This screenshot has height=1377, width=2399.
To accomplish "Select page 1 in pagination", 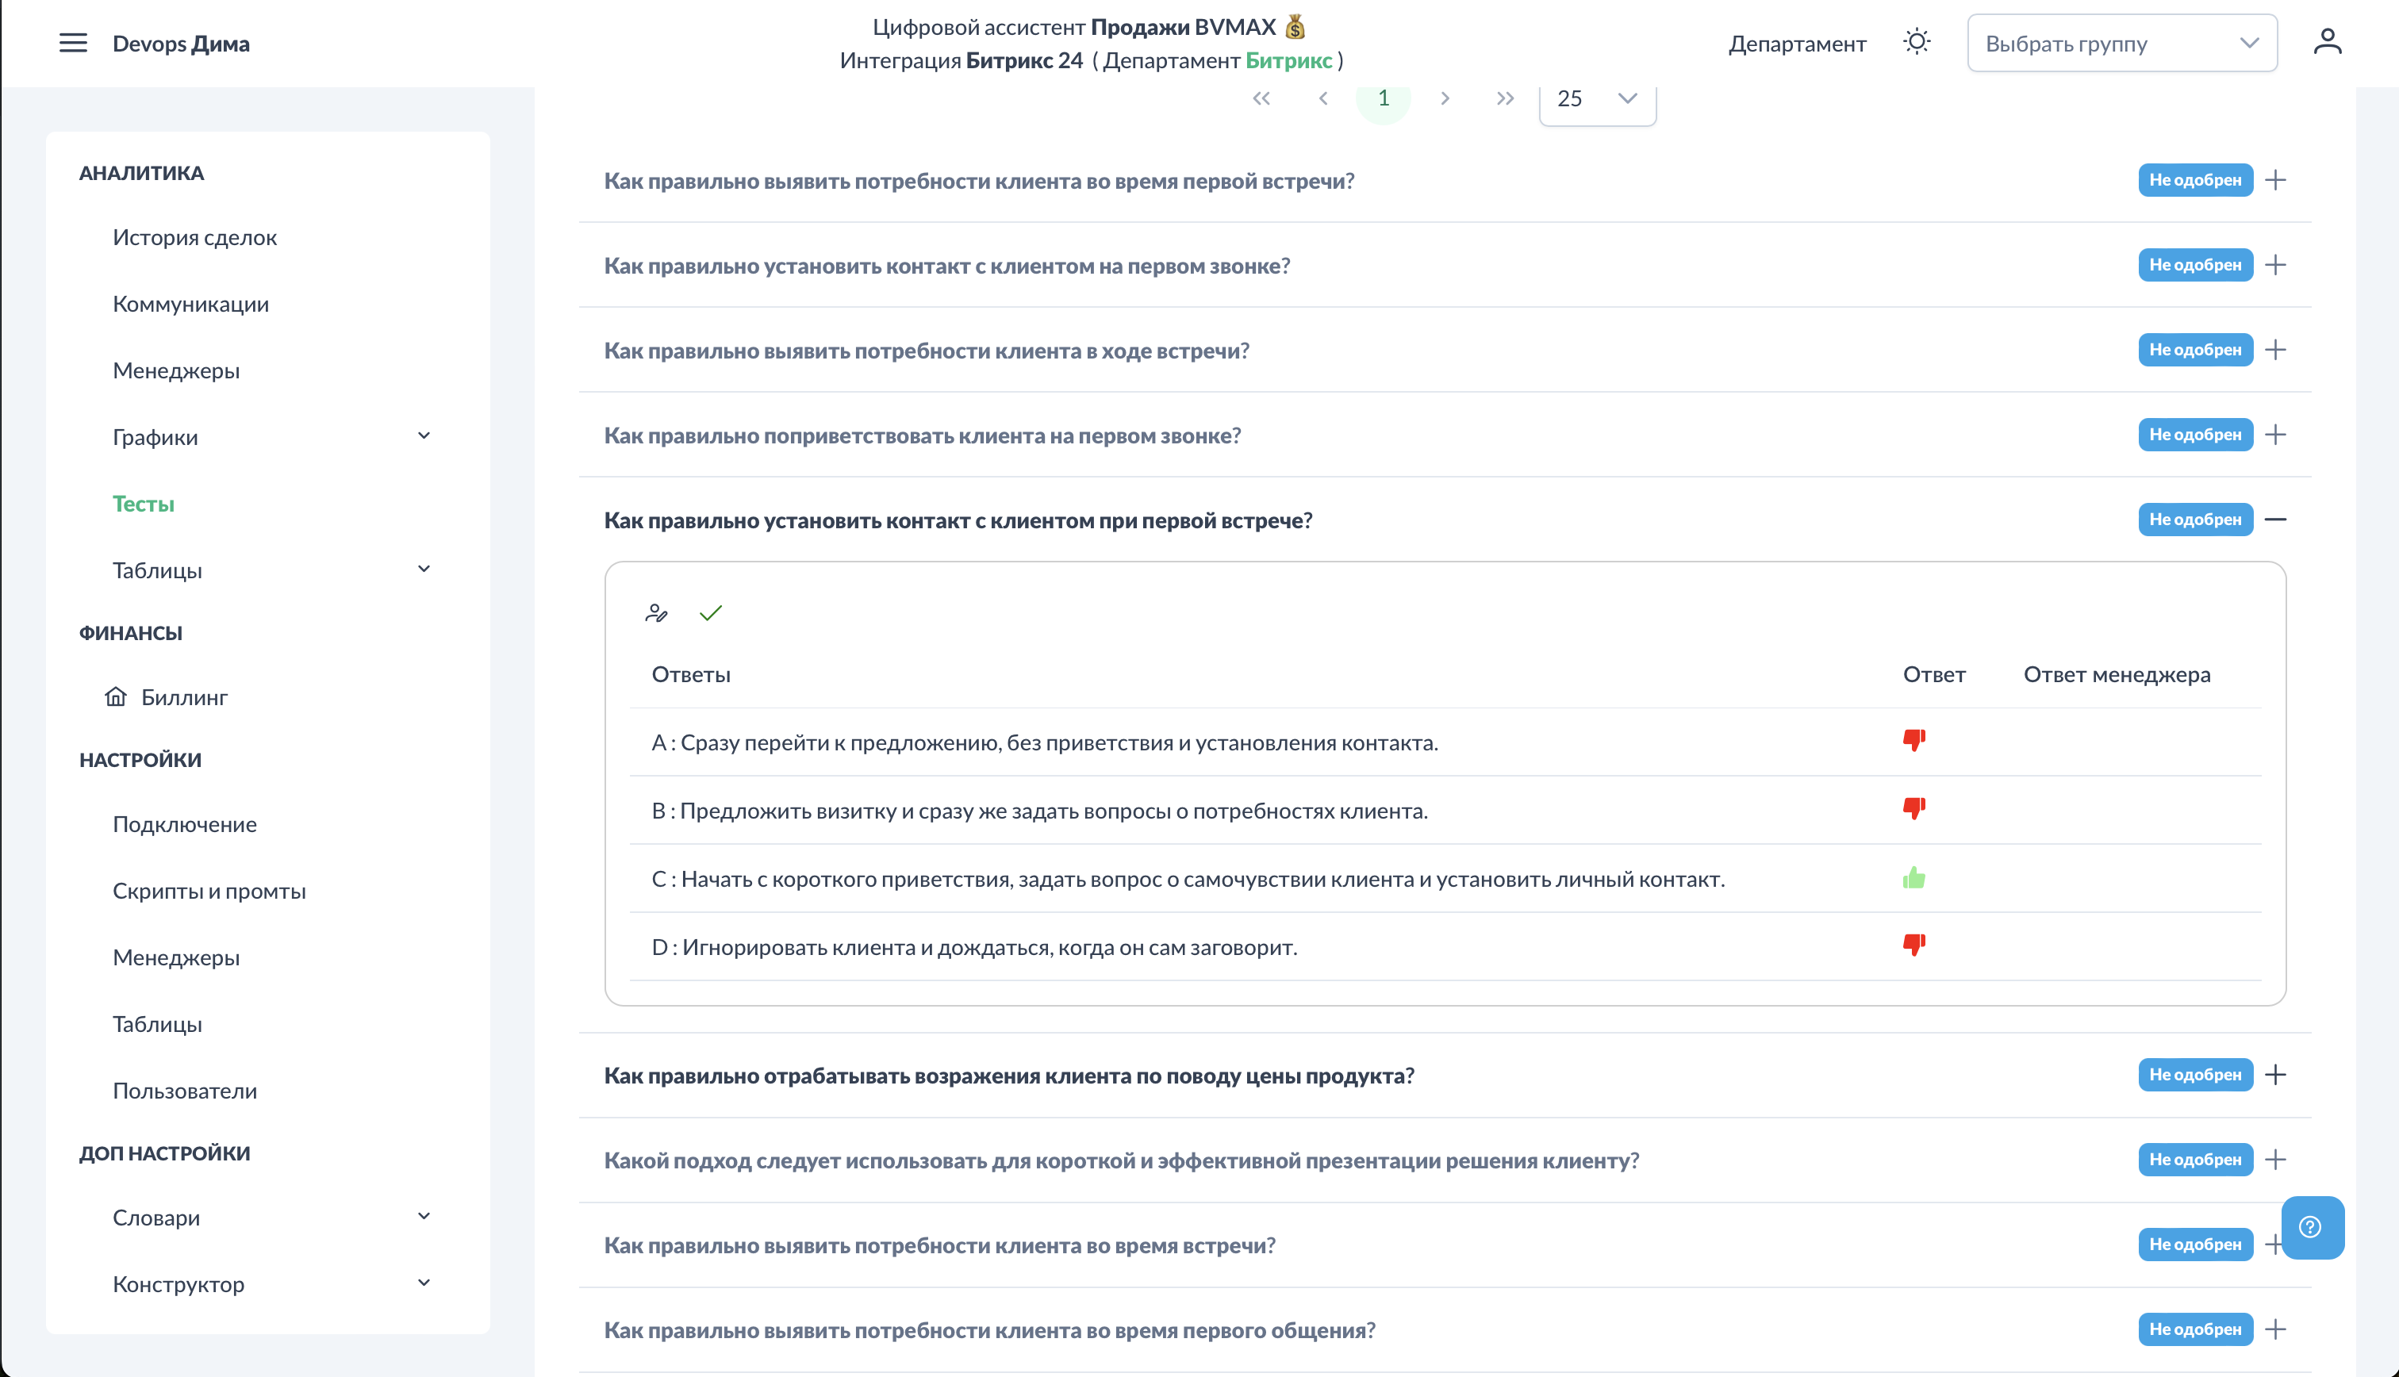I will 1383,98.
